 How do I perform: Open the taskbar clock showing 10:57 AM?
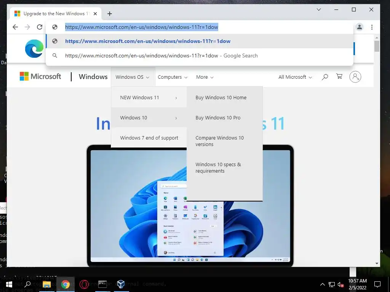tap(357, 284)
